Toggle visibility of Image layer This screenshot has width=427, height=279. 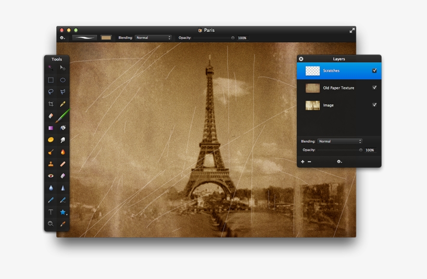point(374,105)
